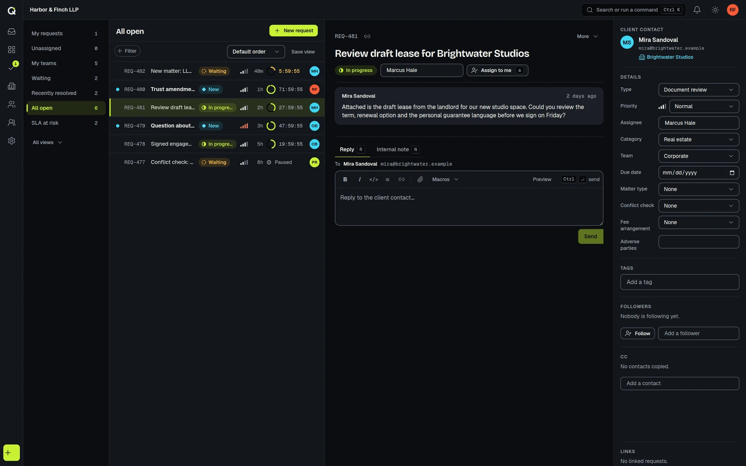Open the calendar picker in Due date

732,173
